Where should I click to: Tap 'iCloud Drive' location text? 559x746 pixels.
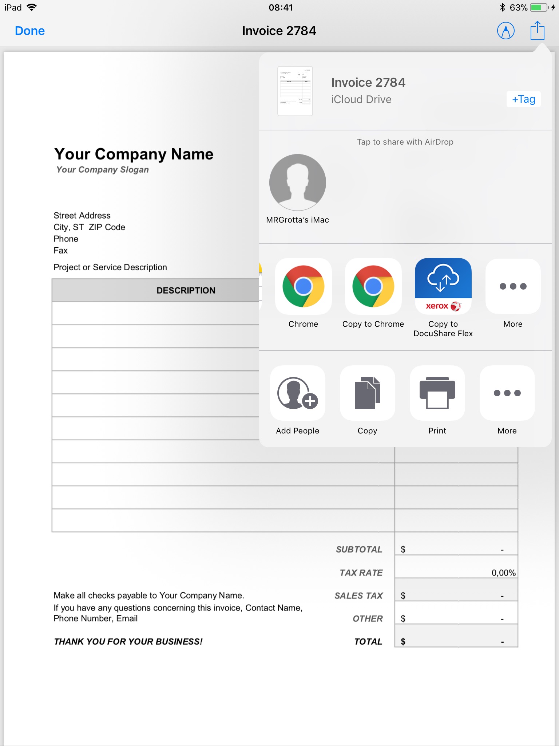tap(361, 99)
